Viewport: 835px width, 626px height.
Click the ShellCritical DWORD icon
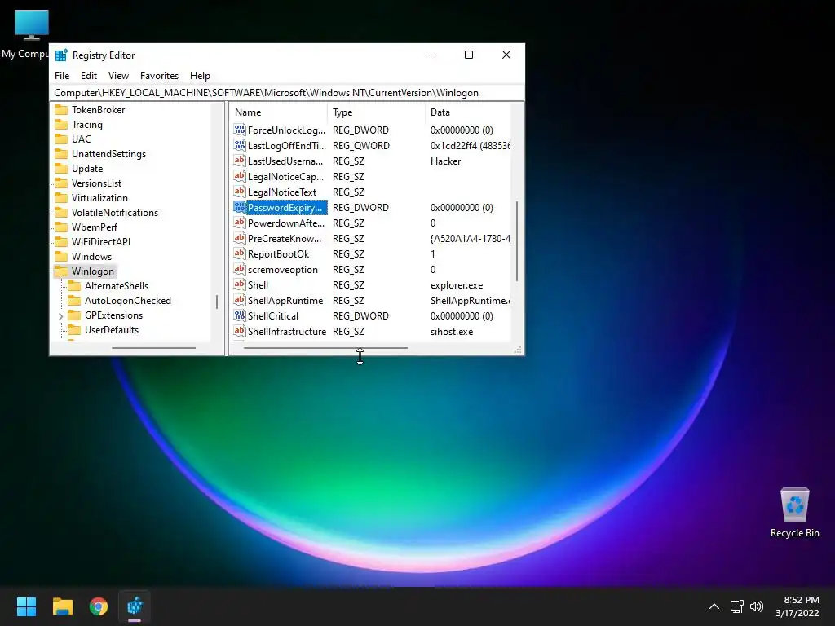tap(240, 315)
